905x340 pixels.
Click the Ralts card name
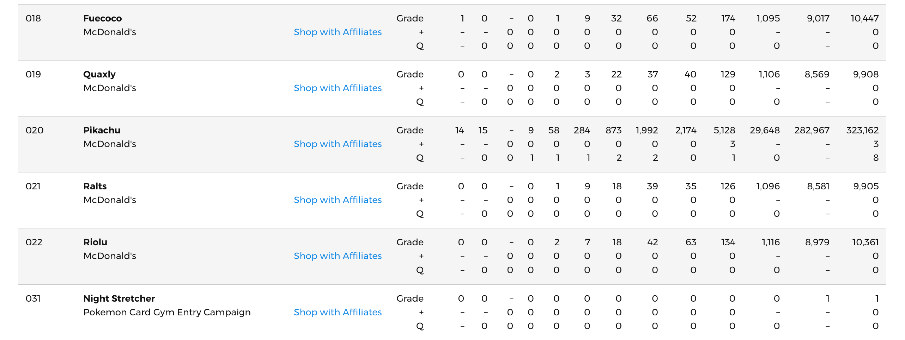pyautogui.click(x=95, y=186)
